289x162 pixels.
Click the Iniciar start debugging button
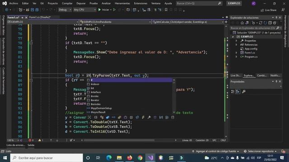(x=104, y=10)
